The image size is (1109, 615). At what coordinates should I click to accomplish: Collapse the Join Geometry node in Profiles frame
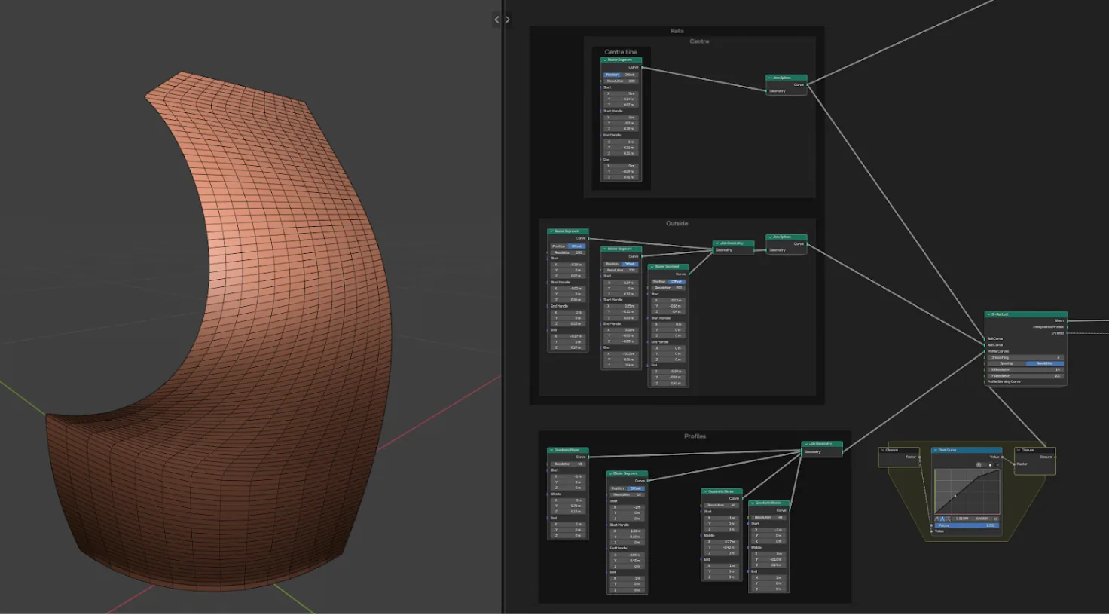806,444
